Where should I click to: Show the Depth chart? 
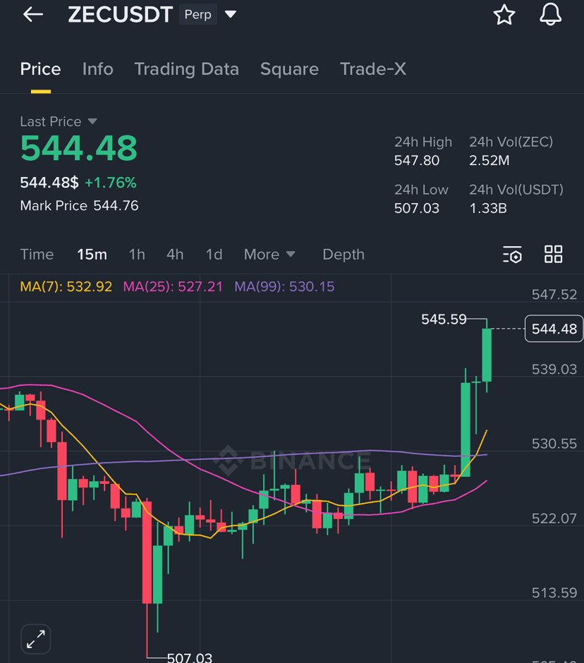tap(343, 255)
